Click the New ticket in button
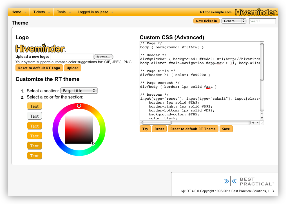The width and height of the screenshot is (286, 204). [x=206, y=21]
